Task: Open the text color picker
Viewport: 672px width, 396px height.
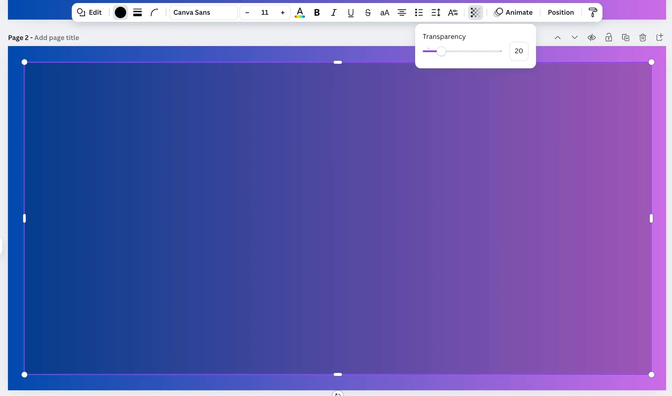Action: pos(300,12)
